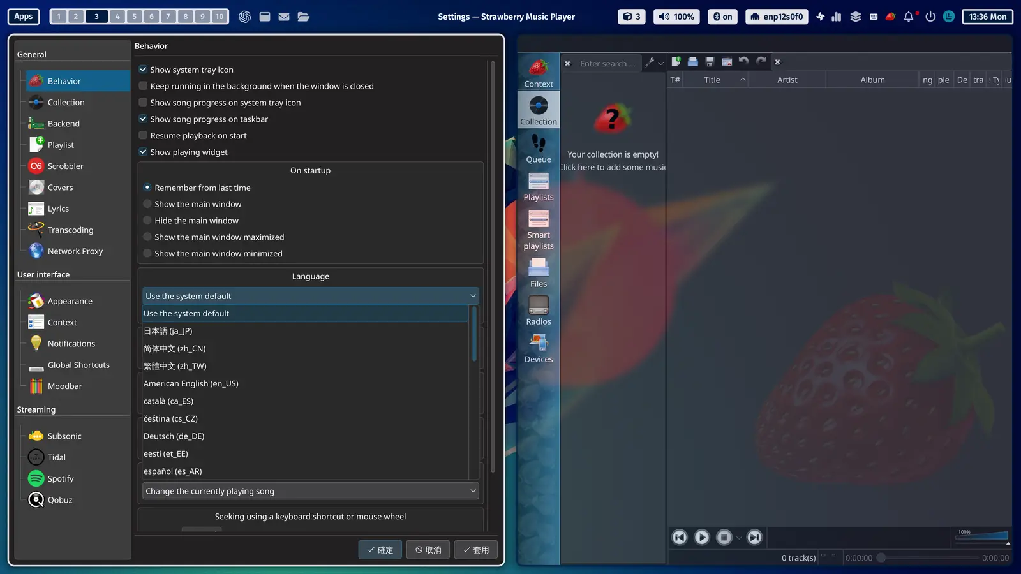The image size is (1021, 574).
Task: Click the clear playlist icon
Action: click(x=726, y=62)
